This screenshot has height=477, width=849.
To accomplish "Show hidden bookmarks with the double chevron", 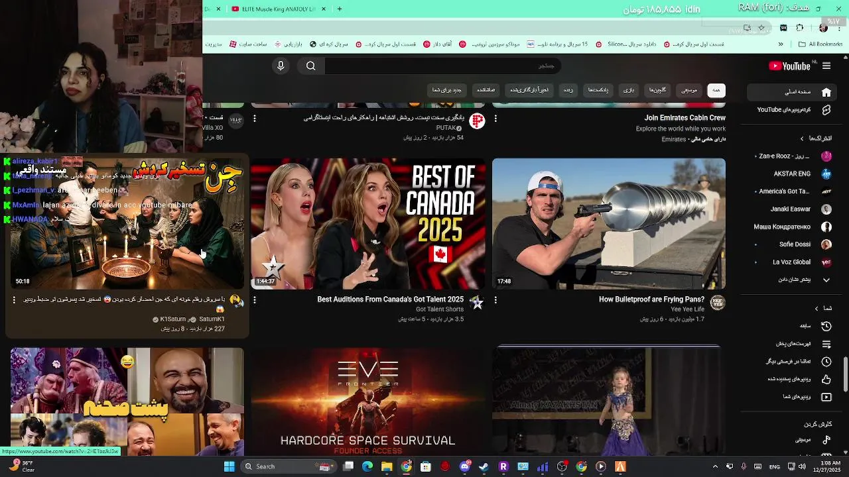I will pyautogui.click(x=781, y=44).
